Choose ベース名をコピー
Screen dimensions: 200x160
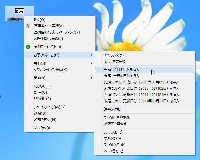pyautogui.click(x=145, y=151)
